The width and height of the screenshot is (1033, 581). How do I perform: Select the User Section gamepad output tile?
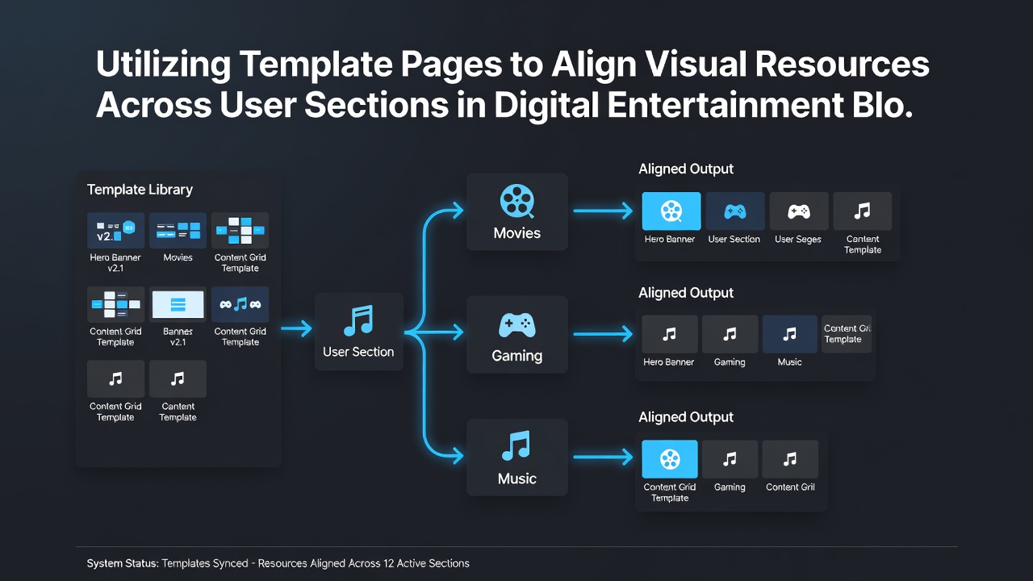(734, 211)
